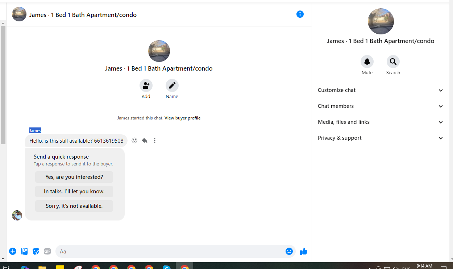Screen dimensions: 453x269
Task: Click the left vertical scrollbar thumb
Action: pos(3,85)
